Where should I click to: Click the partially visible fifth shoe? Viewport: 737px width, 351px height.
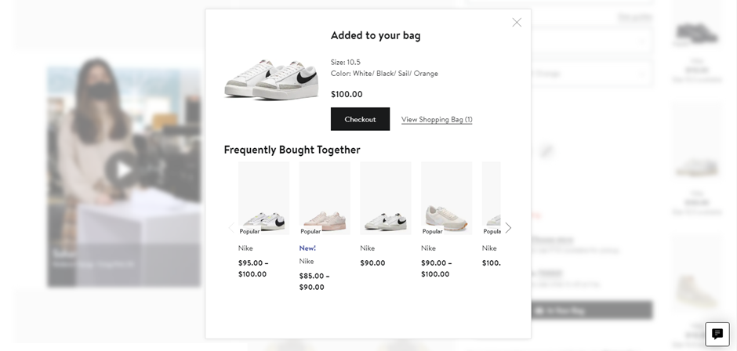click(x=491, y=198)
